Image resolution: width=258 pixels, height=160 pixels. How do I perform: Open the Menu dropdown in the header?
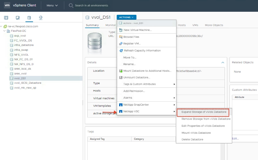(x=52, y=5)
